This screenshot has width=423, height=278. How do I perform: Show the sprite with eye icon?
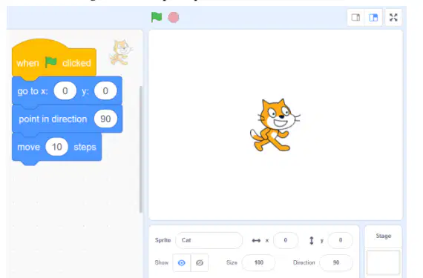point(182,262)
